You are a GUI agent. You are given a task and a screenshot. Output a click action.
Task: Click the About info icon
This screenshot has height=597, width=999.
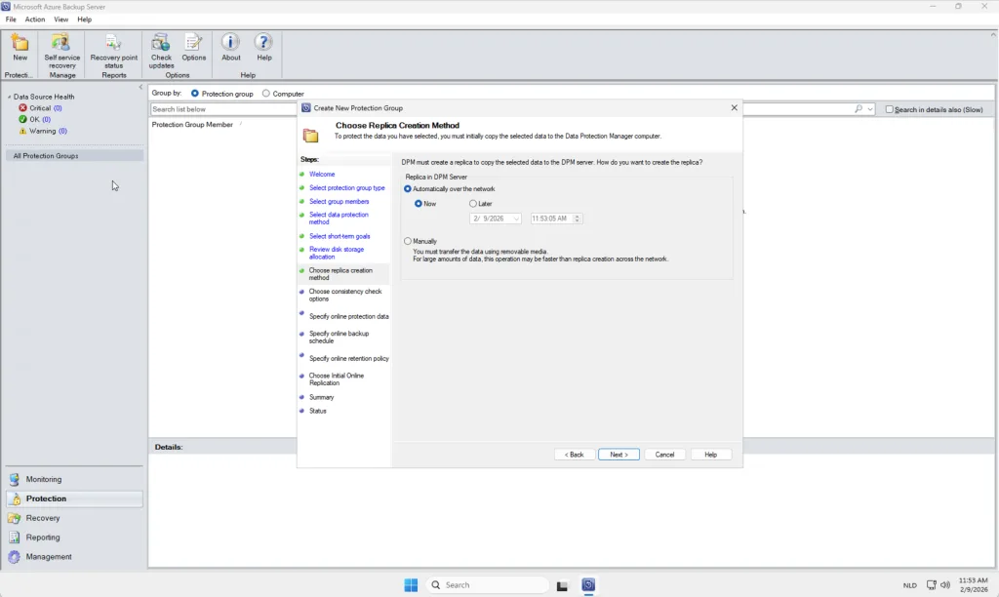coord(231,43)
